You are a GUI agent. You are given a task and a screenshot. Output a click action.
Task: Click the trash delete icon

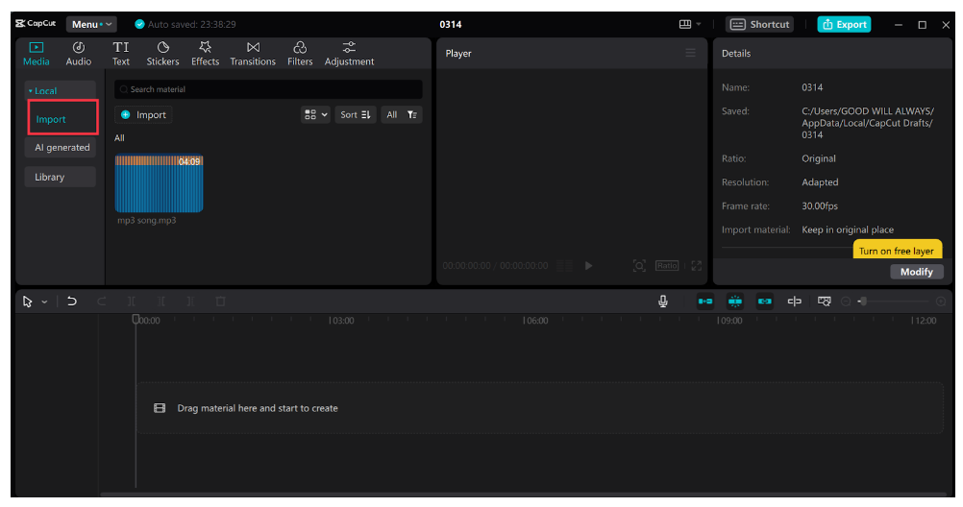[220, 302]
